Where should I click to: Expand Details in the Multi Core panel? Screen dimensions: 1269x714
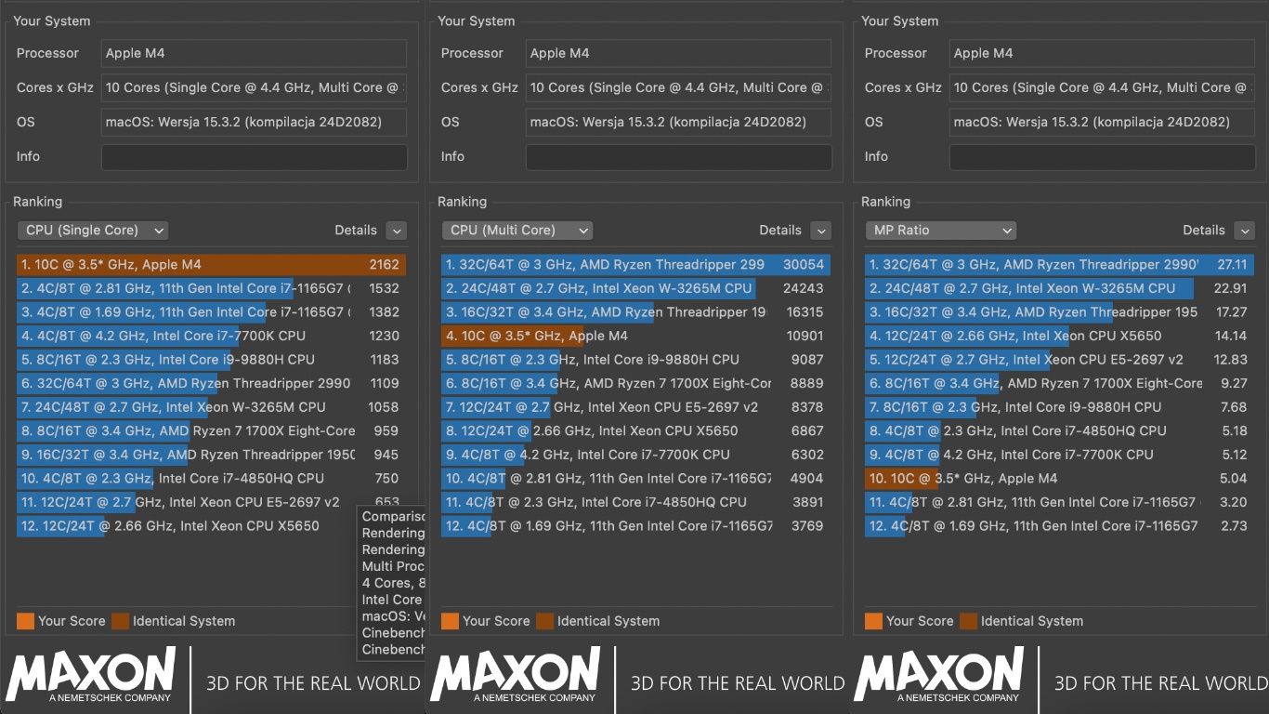point(821,231)
